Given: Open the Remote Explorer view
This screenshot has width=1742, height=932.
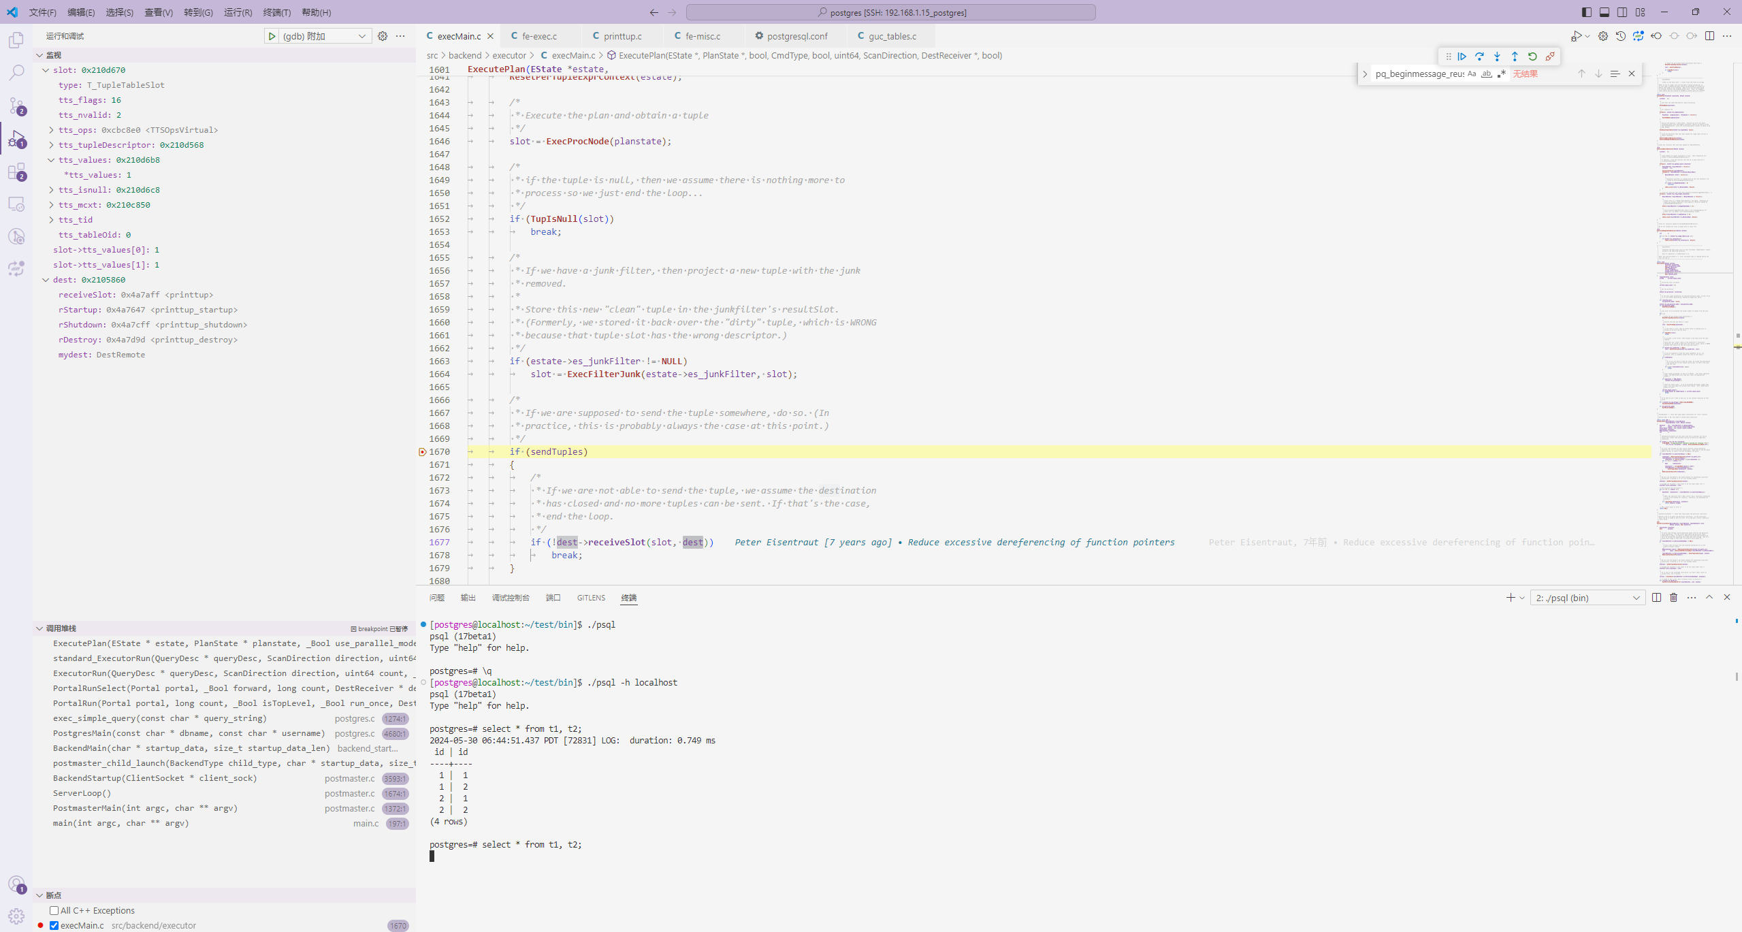Looking at the screenshot, I should click(16, 204).
